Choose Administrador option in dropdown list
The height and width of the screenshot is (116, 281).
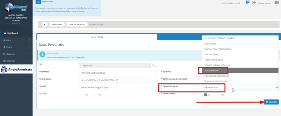(x=212, y=71)
